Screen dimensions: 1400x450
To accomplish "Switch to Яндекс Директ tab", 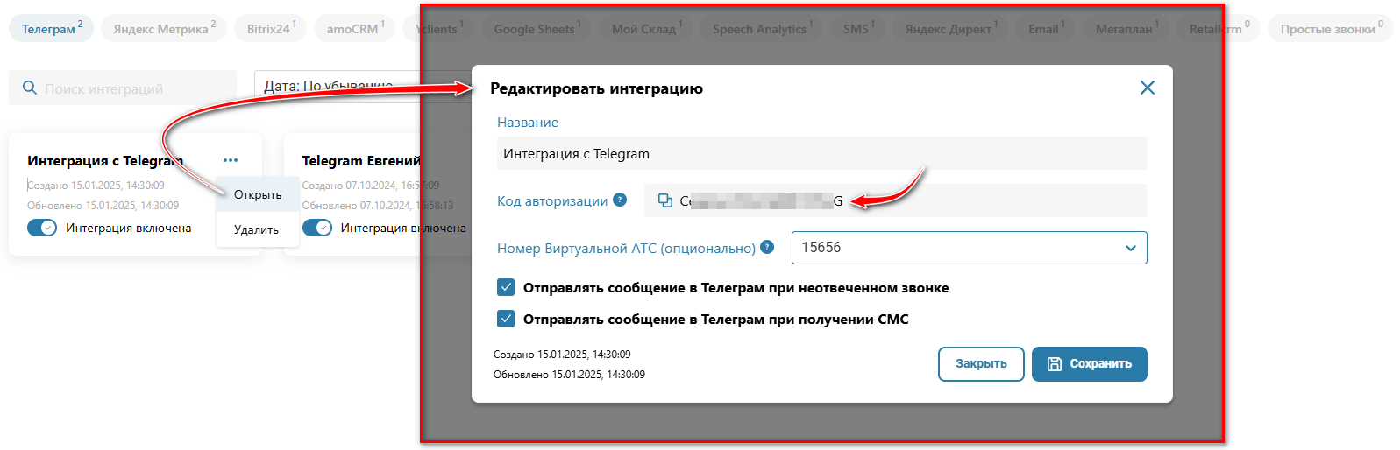I will coord(952,28).
